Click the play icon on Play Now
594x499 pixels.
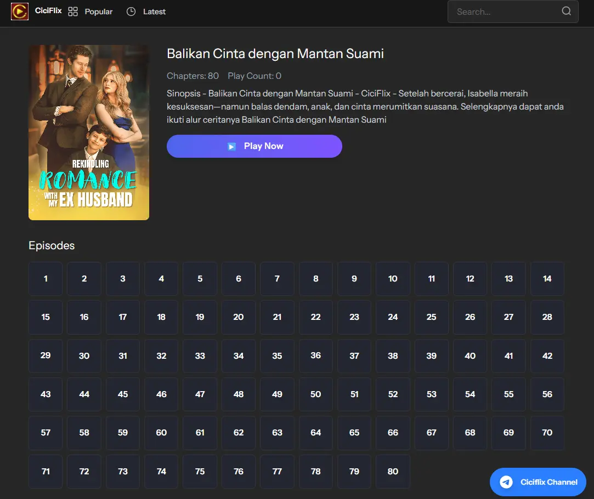click(x=231, y=146)
